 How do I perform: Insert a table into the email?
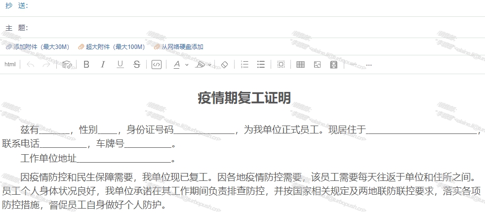(300, 64)
